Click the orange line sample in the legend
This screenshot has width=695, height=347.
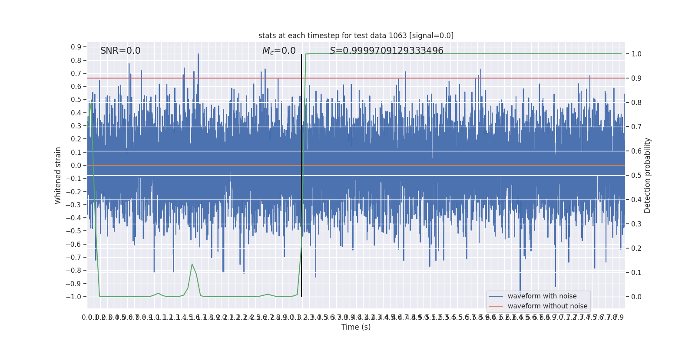point(496,306)
